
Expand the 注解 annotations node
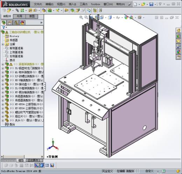pos(3,44)
